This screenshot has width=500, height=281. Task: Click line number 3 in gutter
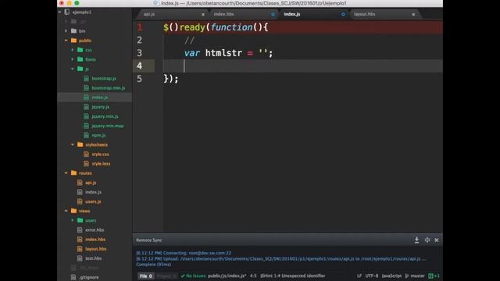pyautogui.click(x=140, y=53)
